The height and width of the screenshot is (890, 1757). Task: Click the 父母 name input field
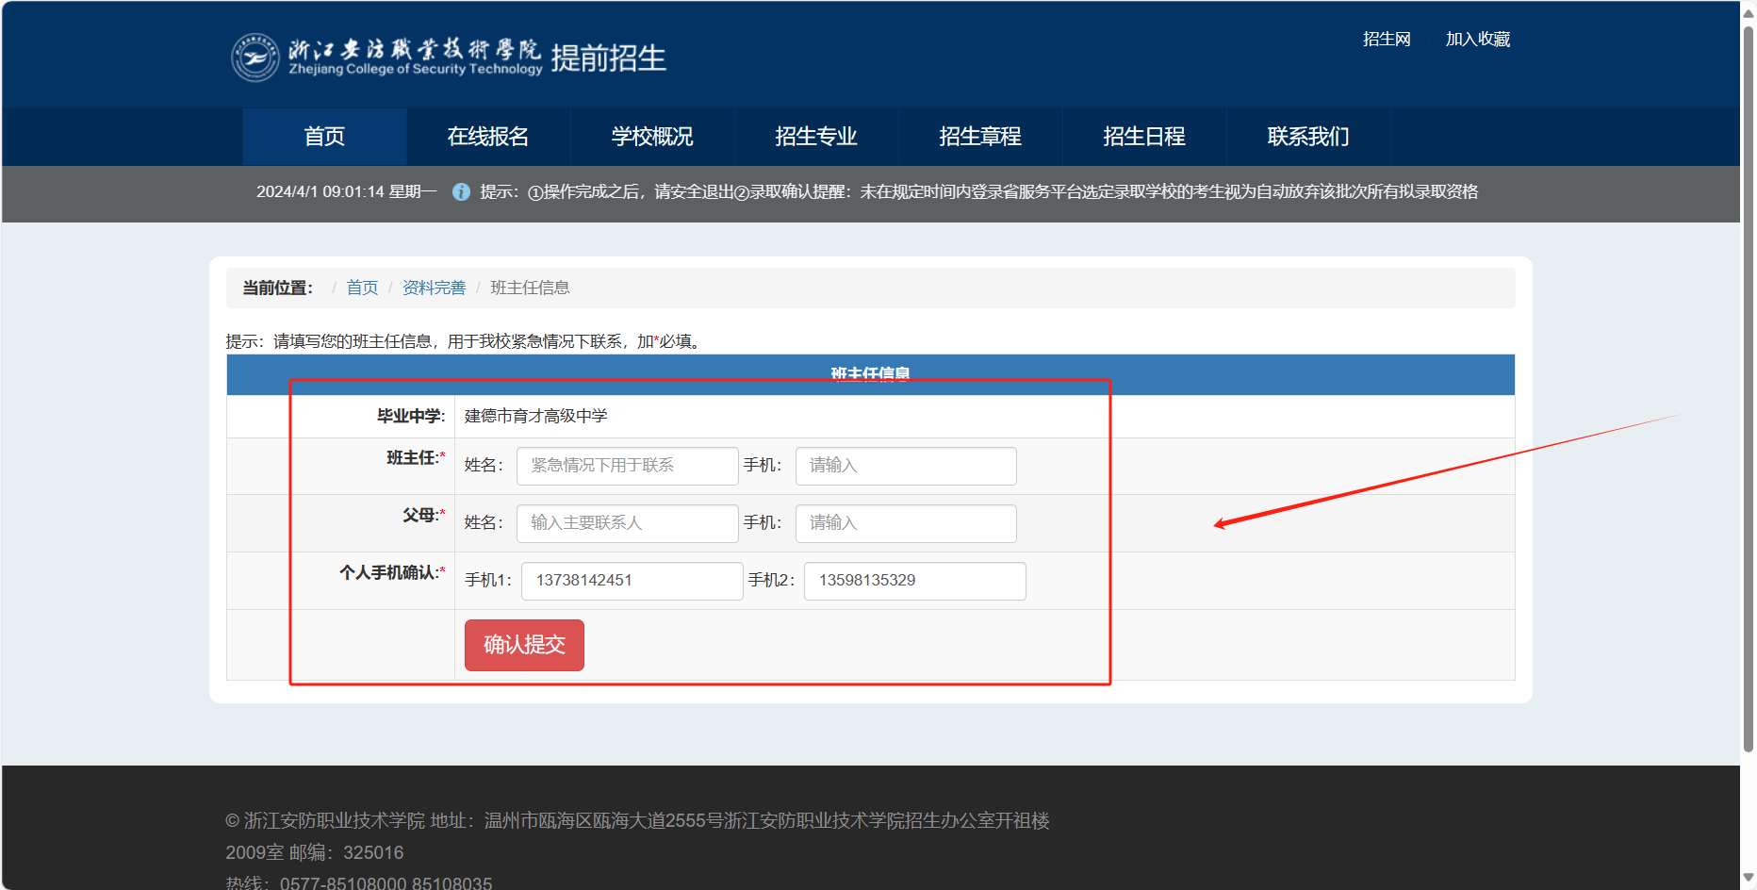(x=627, y=523)
